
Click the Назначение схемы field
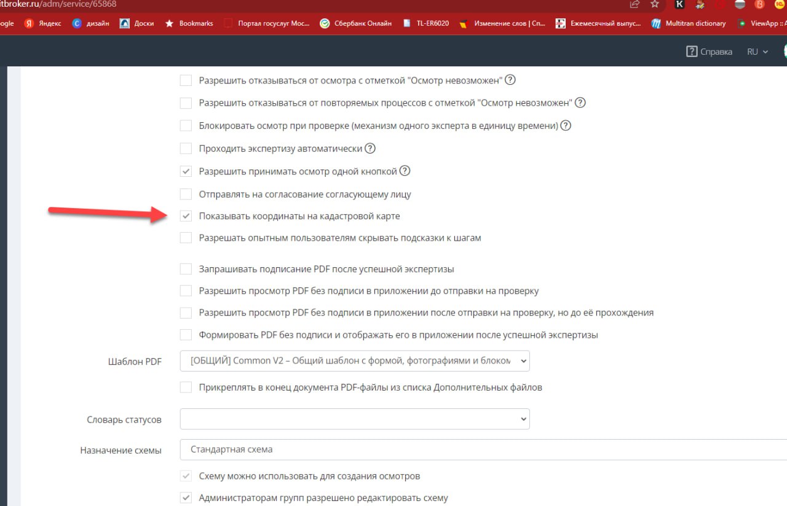(484, 450)
